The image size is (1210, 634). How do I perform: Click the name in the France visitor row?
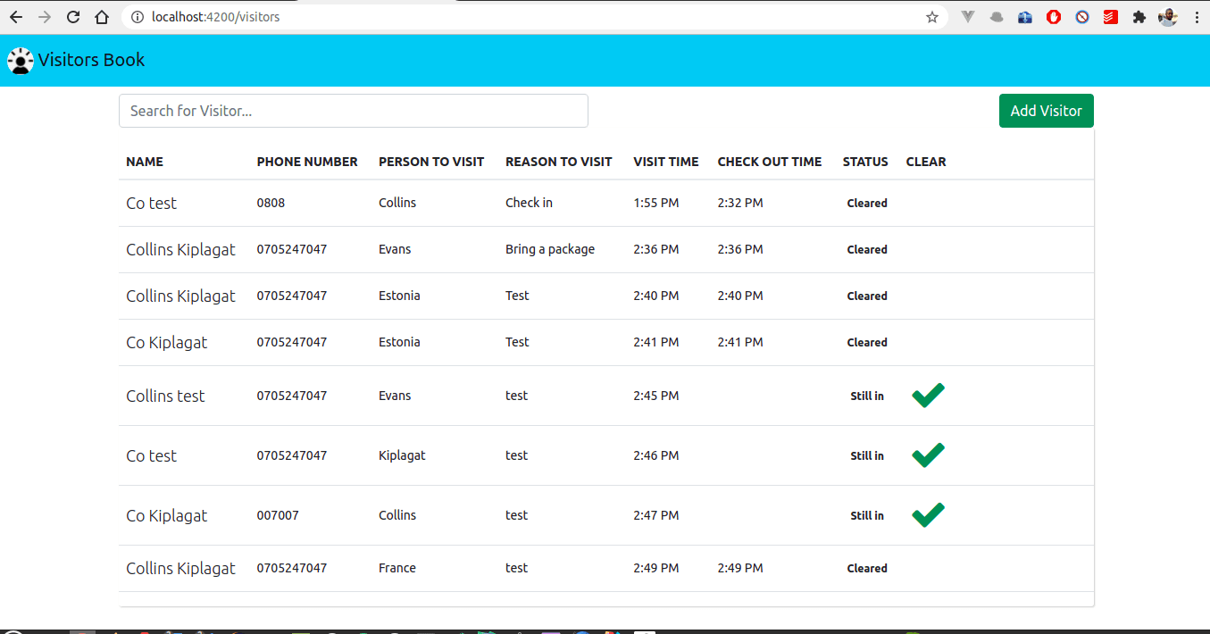pos(180,568)
